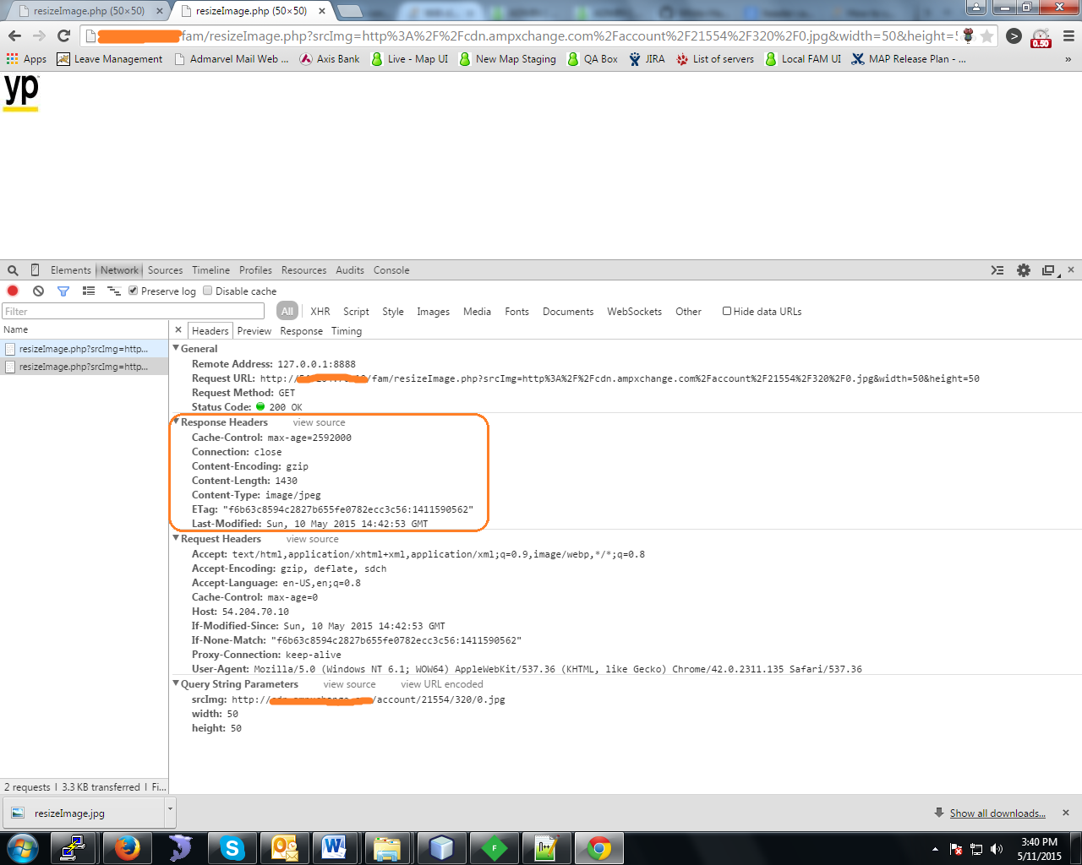Select the first resizeImage.php request row
The height and width of the screenshot is (865, 1082).
[85, 348]
